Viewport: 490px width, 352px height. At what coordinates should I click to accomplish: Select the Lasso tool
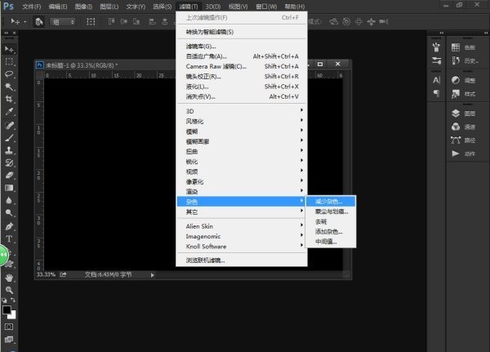tap(9, 74)
